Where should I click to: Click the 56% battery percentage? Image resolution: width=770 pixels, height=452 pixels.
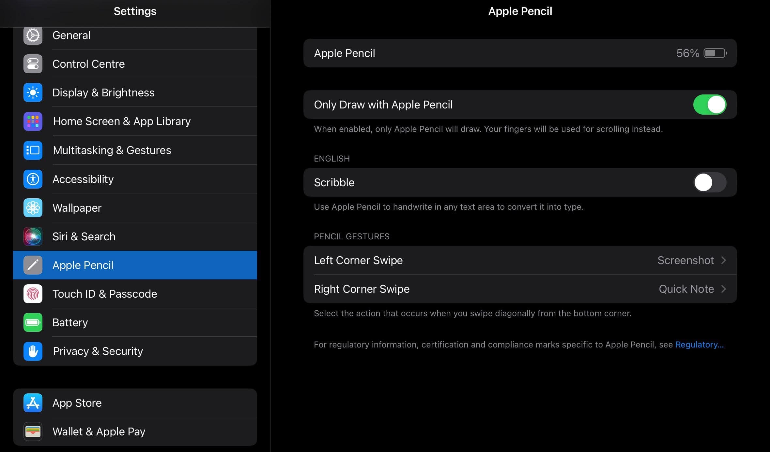687,53
